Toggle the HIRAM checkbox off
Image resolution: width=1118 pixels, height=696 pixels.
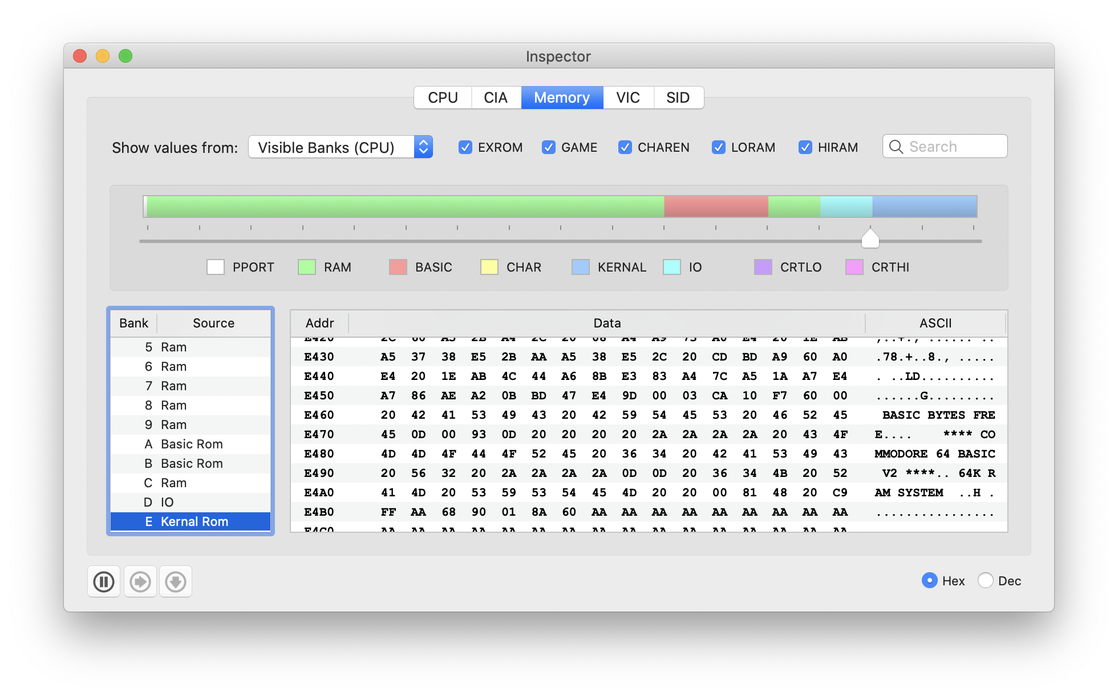point(805,147)
